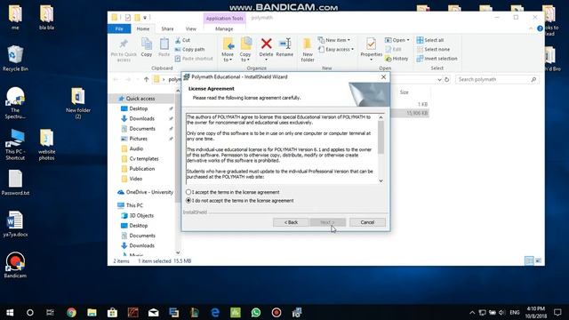Open the Application Tools contextual tab
The image size is (569, 320).
[224, 18]
